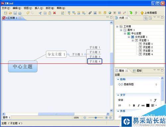The image size is (166, 127).
Task: Open the 插入 menu
Action: coord(39,8)
